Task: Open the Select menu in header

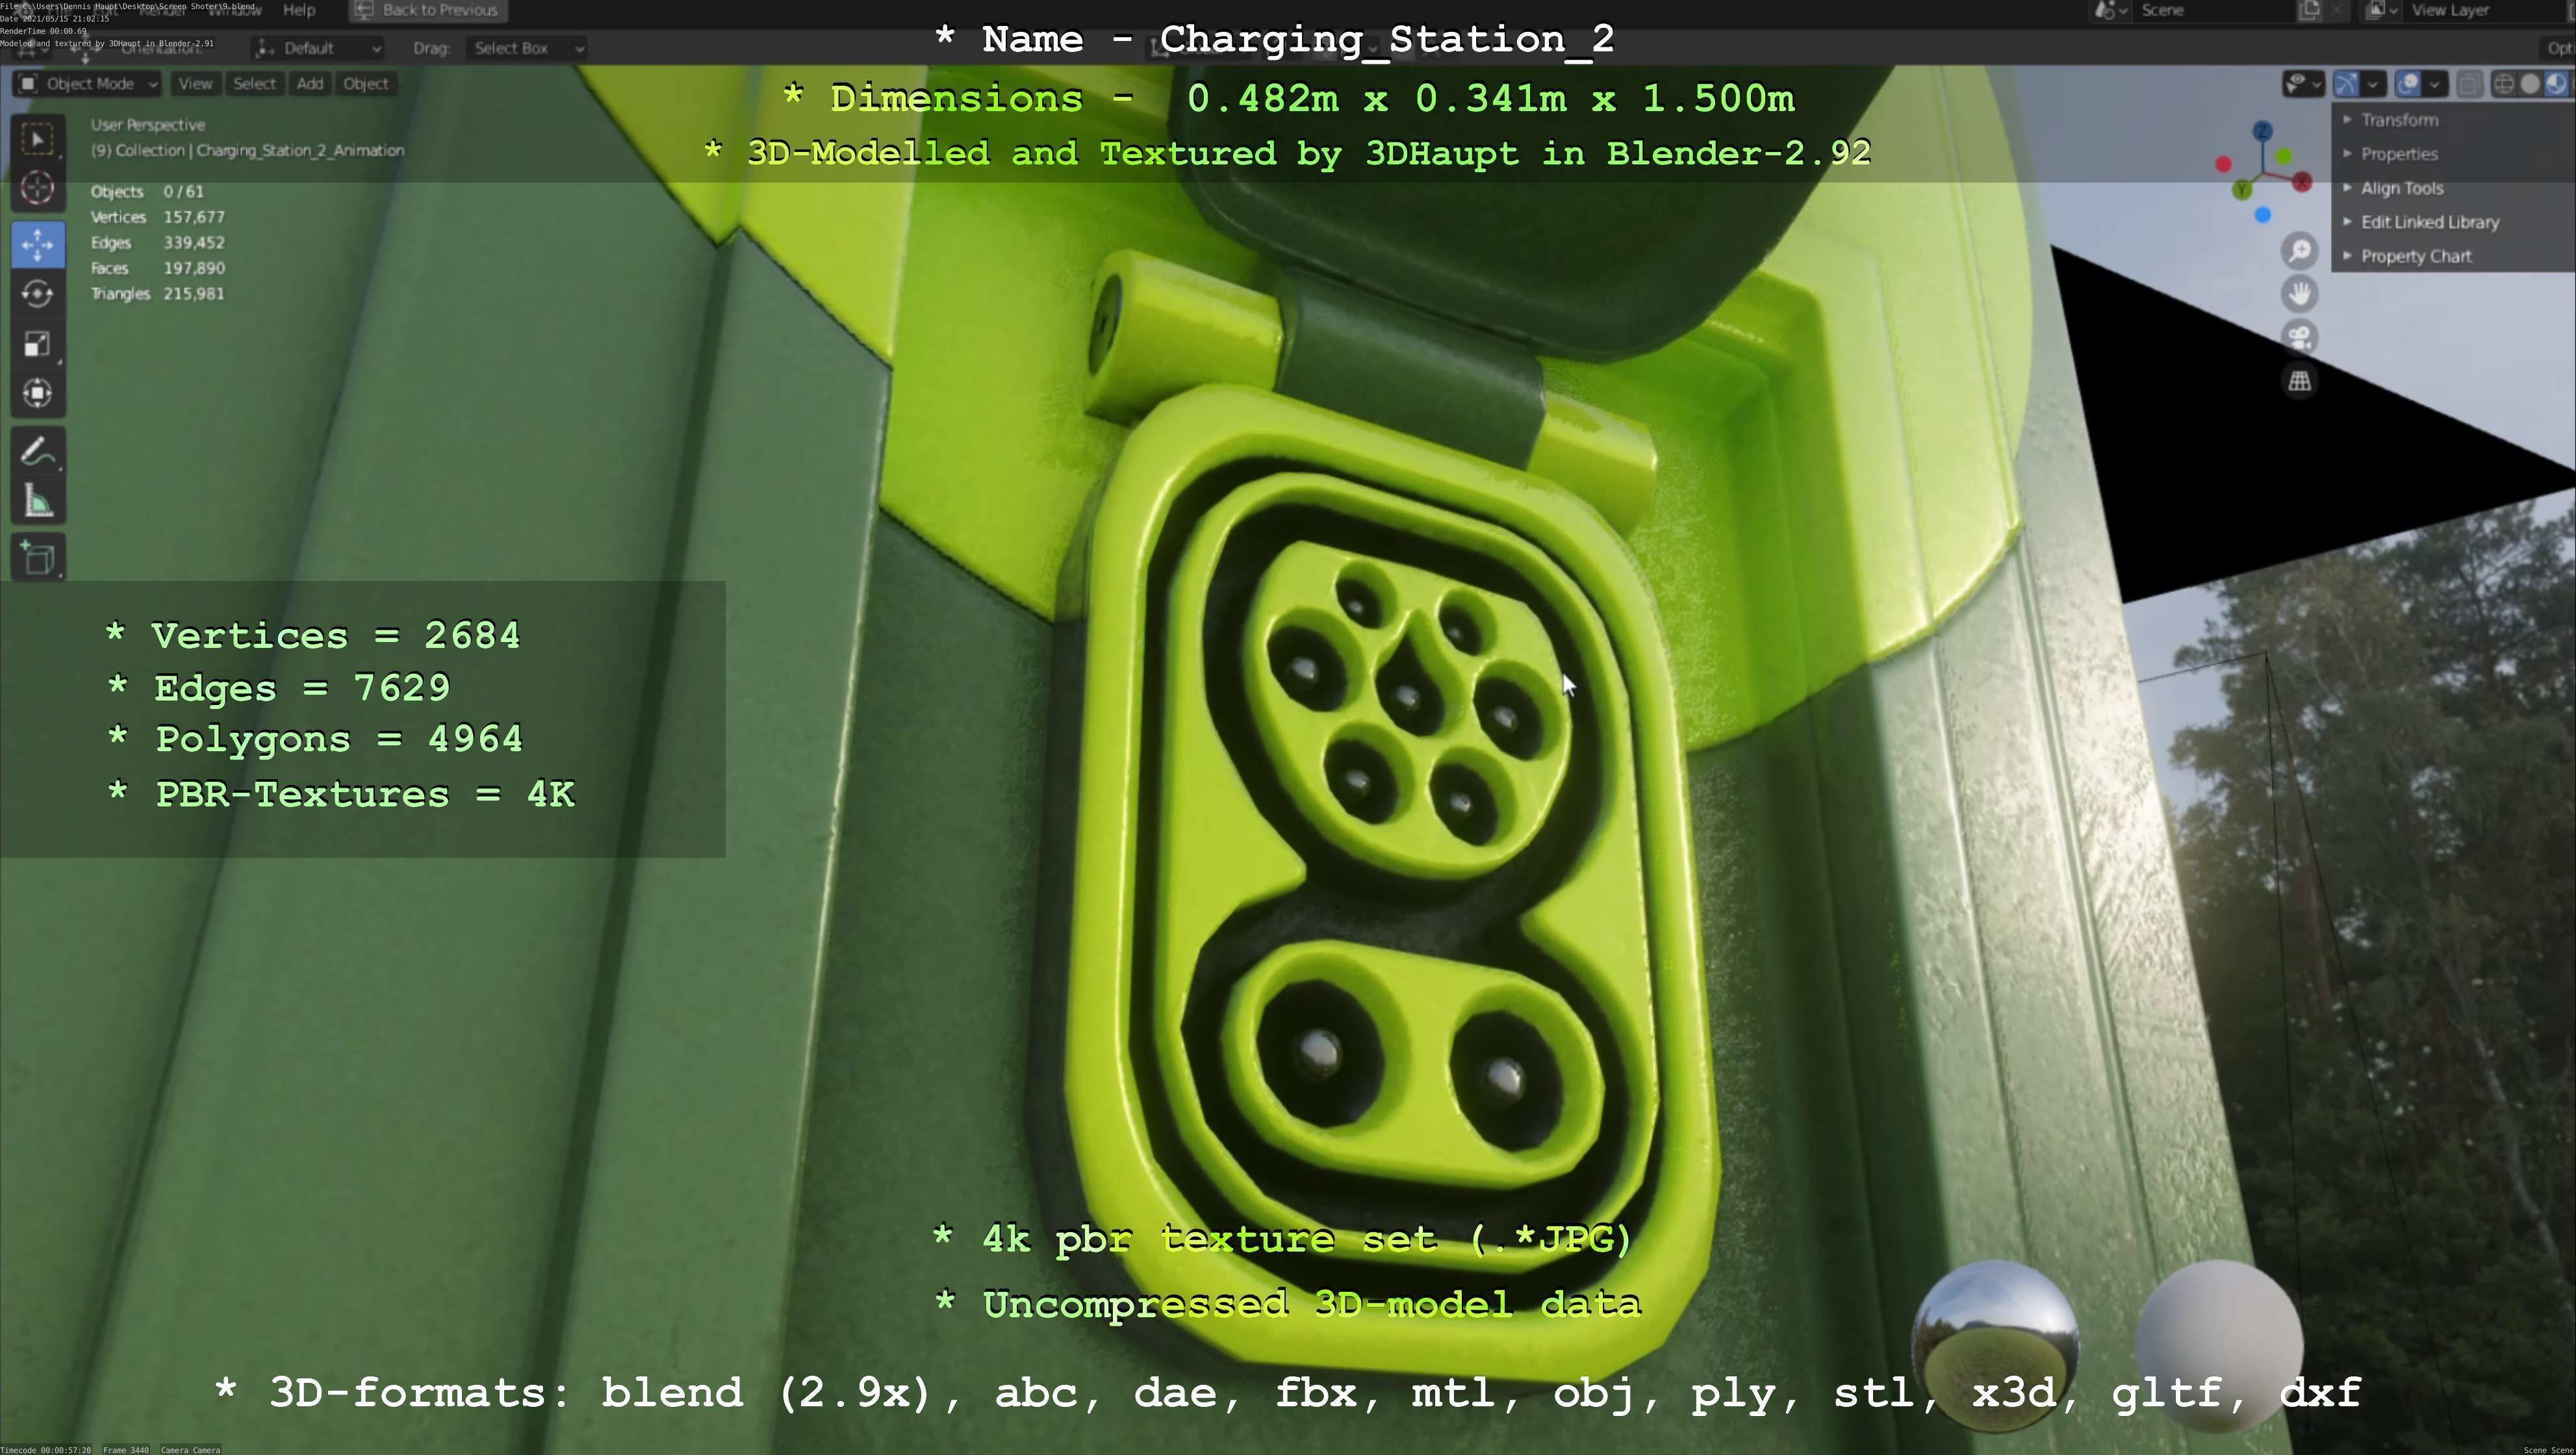Action: coord(254,84)
